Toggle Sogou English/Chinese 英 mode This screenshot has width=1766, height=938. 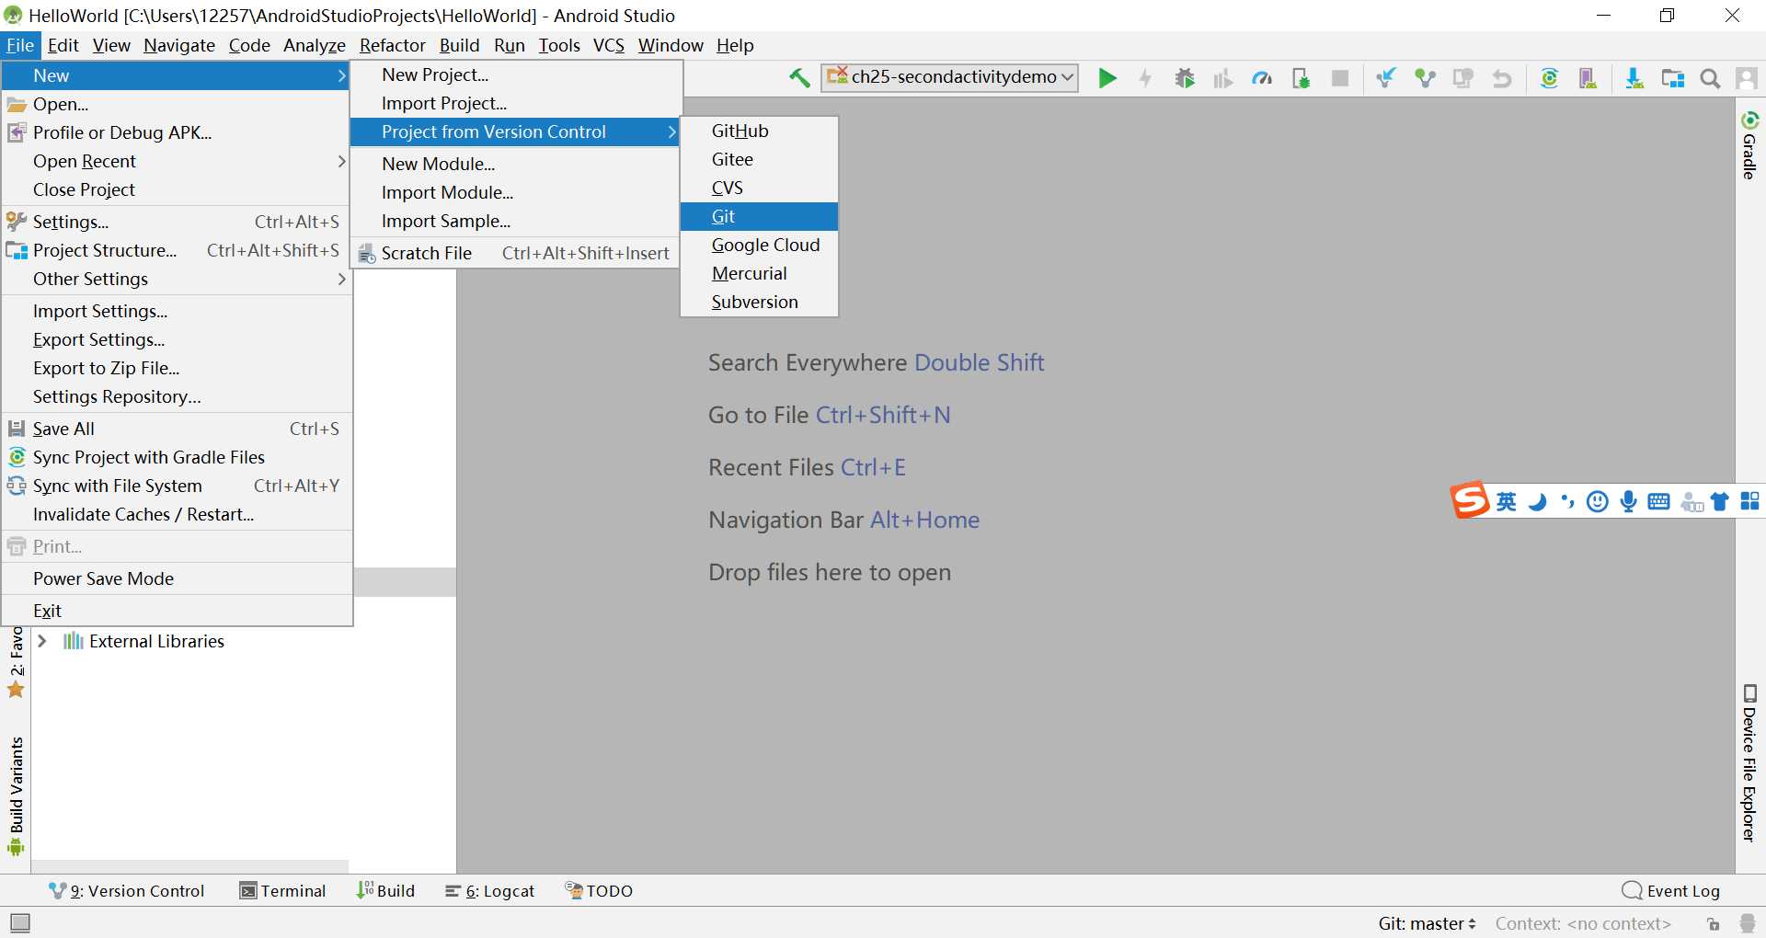pos(1506,501)
